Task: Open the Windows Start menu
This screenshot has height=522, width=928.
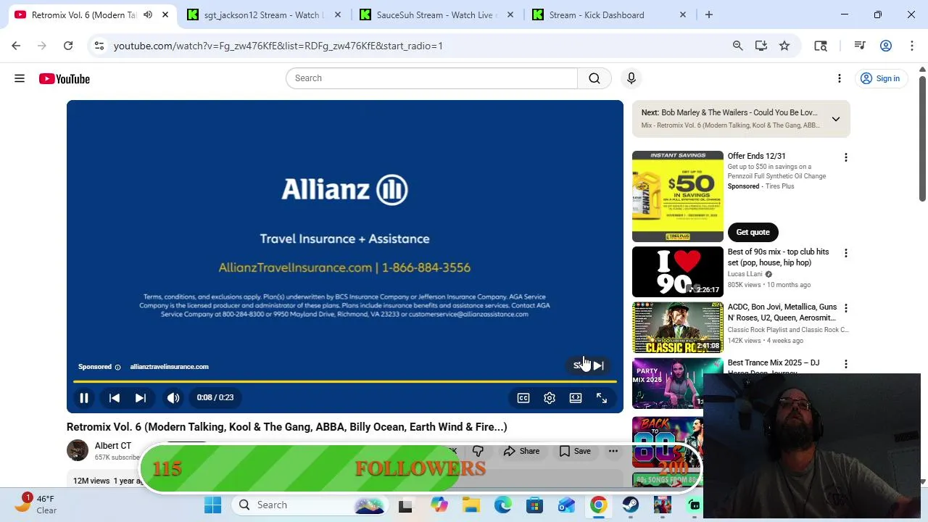Action: [x=212, y=505]
